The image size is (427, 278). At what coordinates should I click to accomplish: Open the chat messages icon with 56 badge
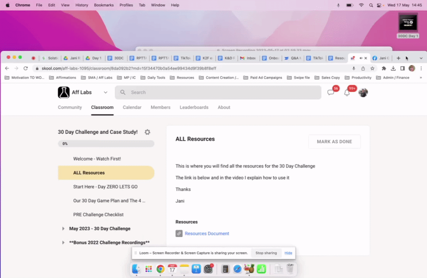(331, 92)
